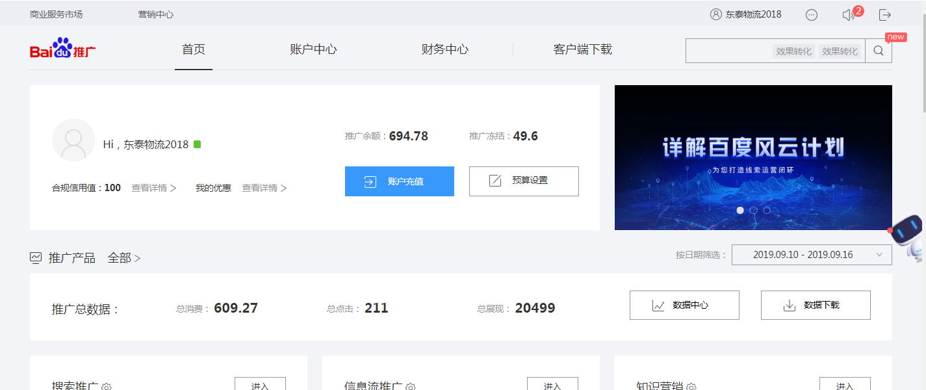The image size is (926, 390).
Task: Open the 数据中心 button
Action: [684, 305]
